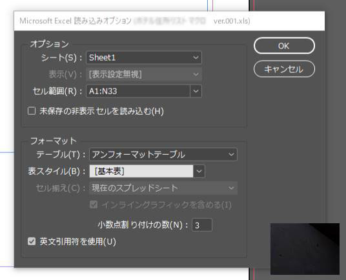Click the dark thumbnail image at bottom right

click(305, 249)
